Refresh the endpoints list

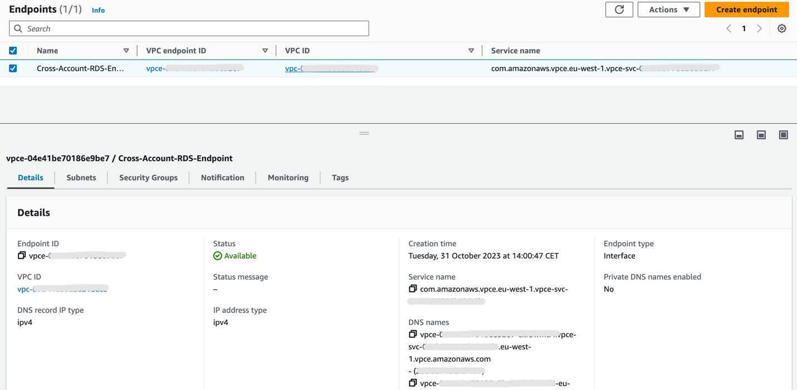[619, 9]
